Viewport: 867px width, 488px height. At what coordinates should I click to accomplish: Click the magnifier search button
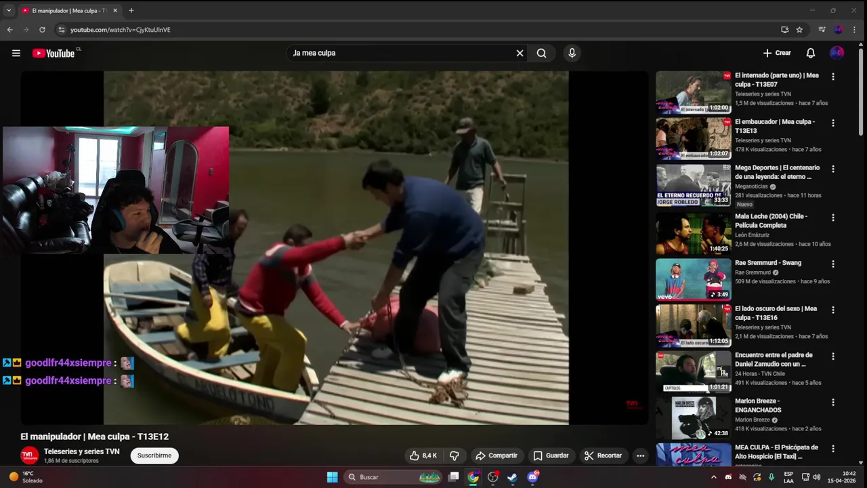pos(542,53)
